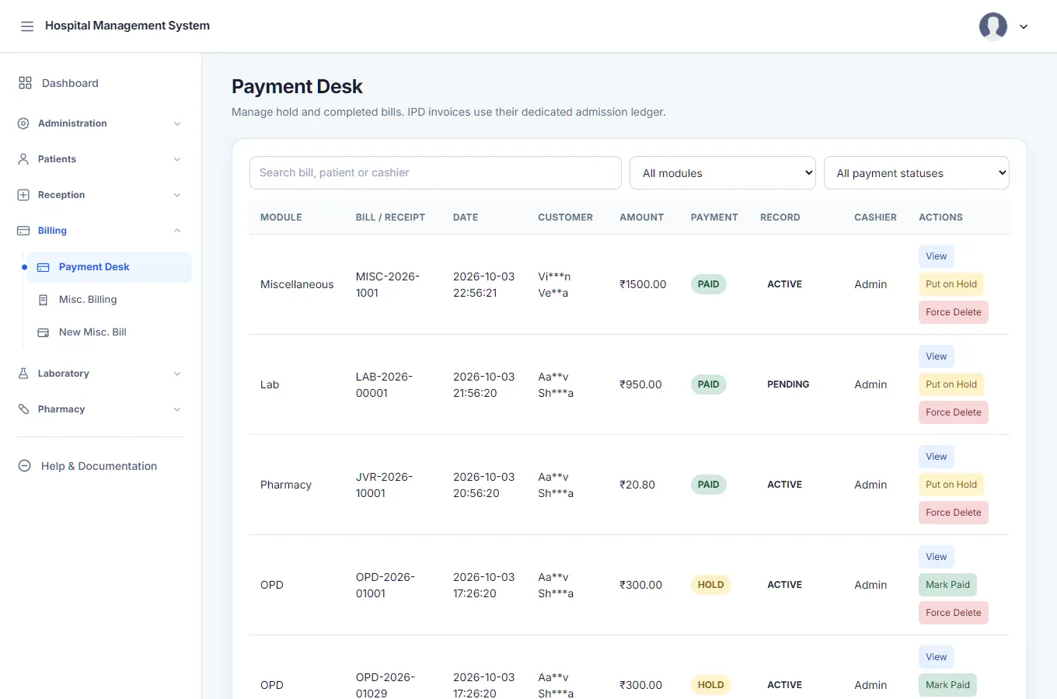
Task: Put the LAB-2026-00001 bill on hold
Action: point(951,384)
